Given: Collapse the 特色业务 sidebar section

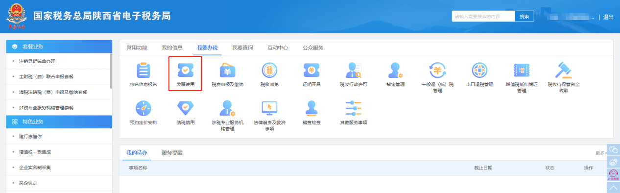Looking at the screenshot, I should 59,121.
